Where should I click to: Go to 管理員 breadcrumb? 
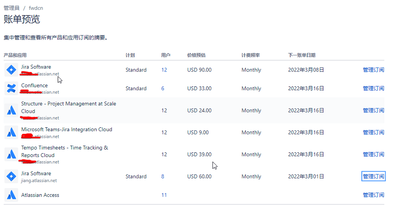click(11, 8)
